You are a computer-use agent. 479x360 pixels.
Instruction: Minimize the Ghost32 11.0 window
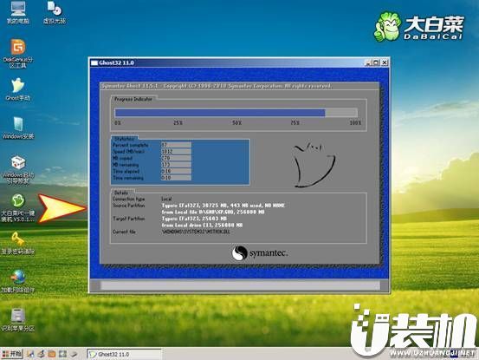[x=368, y=62]
